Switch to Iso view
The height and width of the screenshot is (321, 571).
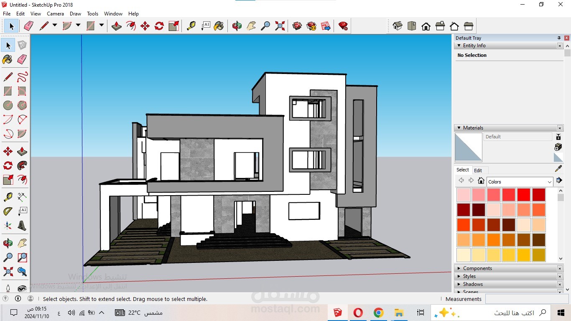(x=398, y=26)
